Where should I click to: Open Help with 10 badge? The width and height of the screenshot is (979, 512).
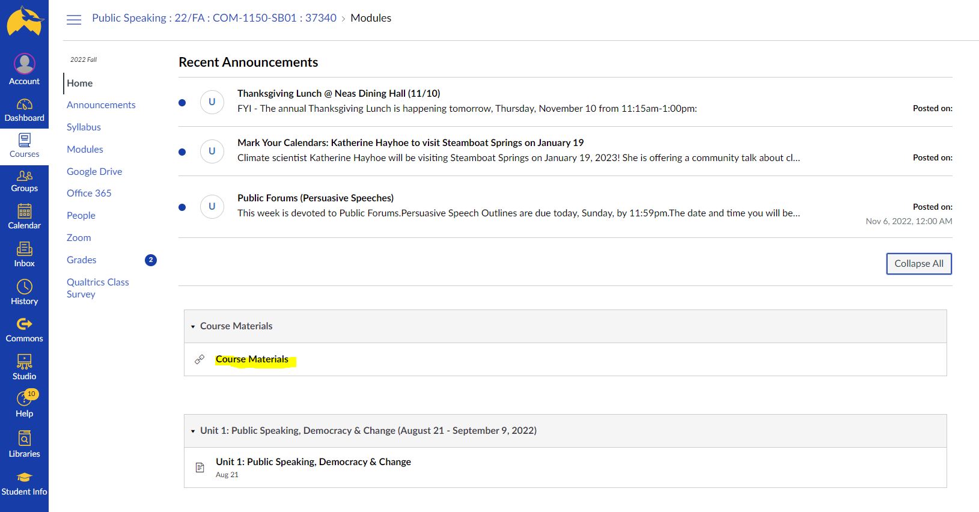coord(24,404)
